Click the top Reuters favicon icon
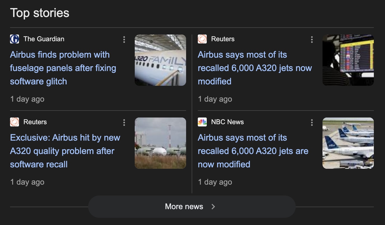The width and height of the screenshot is (385, 225). tap(202, 39)
